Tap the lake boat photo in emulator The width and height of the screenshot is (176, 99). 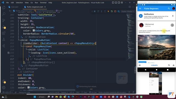point(156,47)
